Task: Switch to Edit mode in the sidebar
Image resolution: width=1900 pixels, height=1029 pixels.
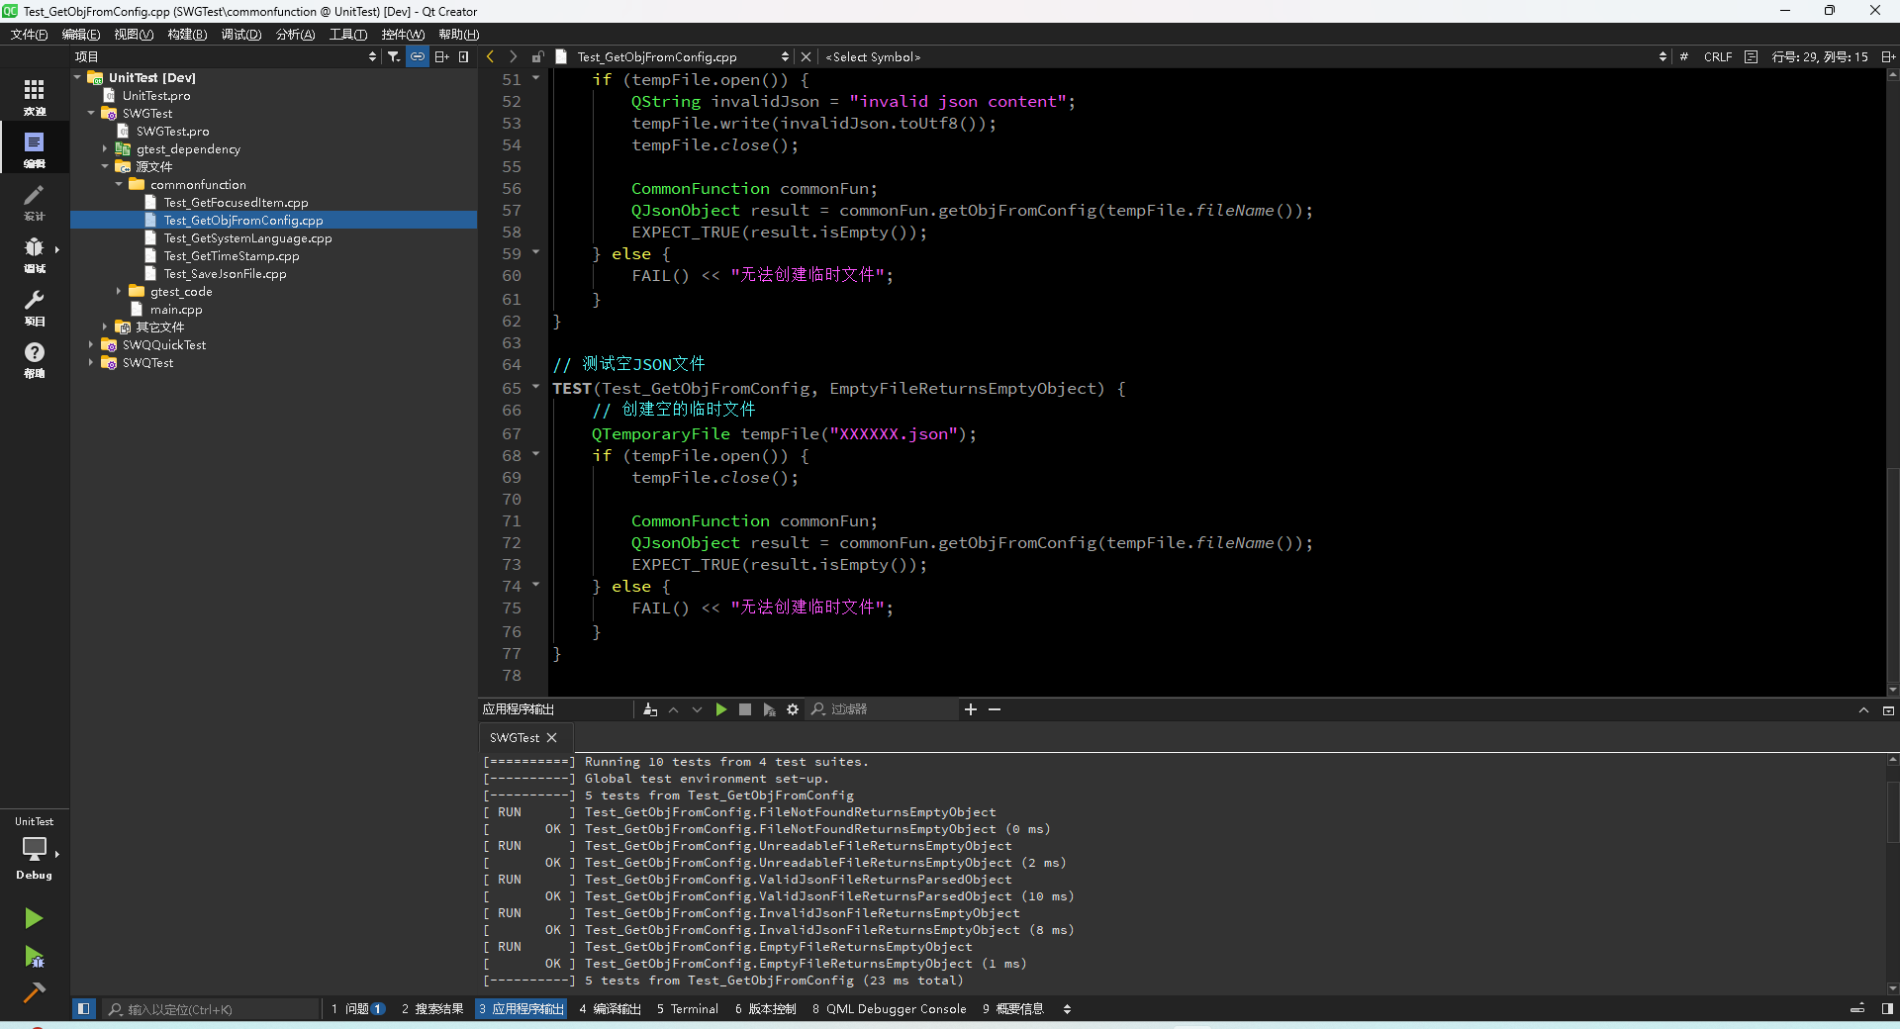Action: click(x=35, y=148)
